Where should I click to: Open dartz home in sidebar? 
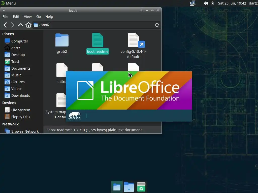point(13,48)
